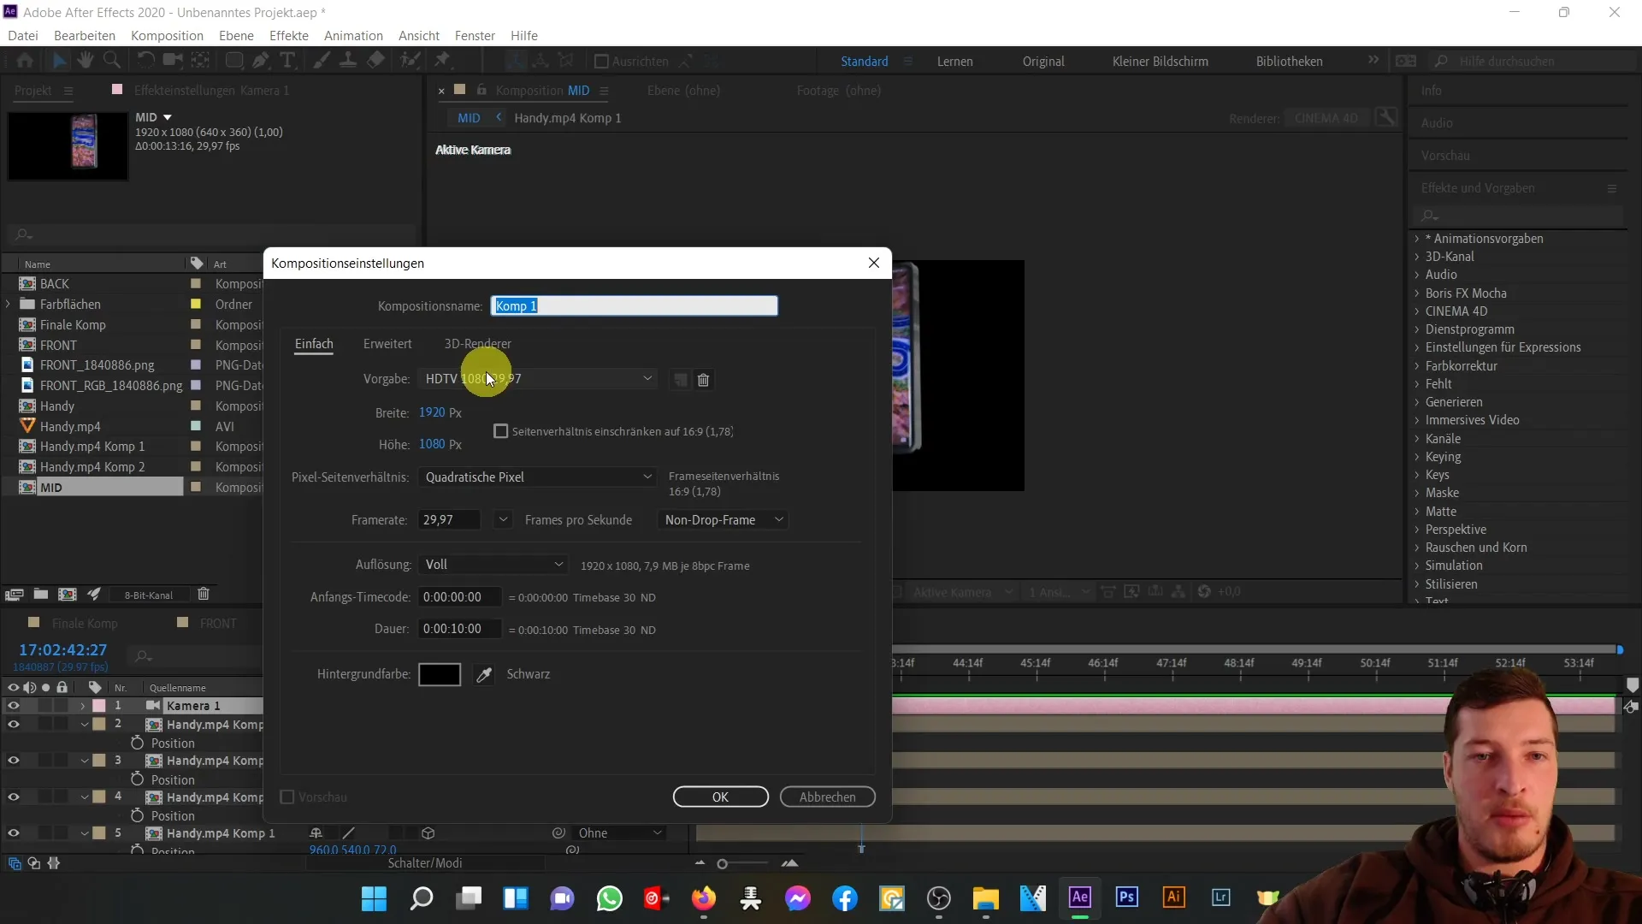
Task: Click the delete trash icon in Projekt panel
Action: 204,595
